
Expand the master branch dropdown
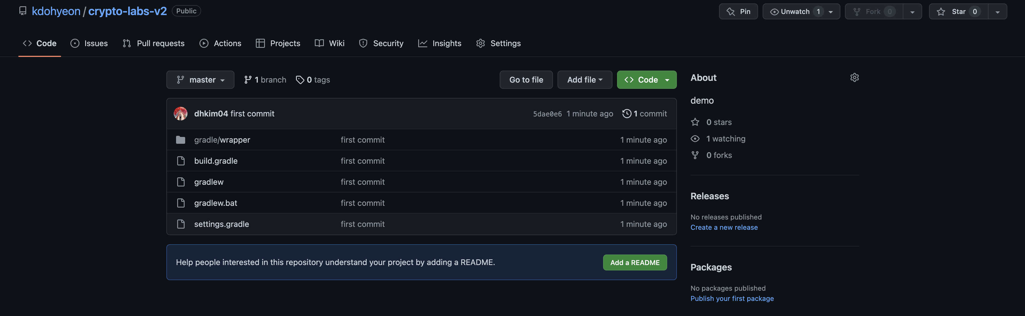pos(200,80)
